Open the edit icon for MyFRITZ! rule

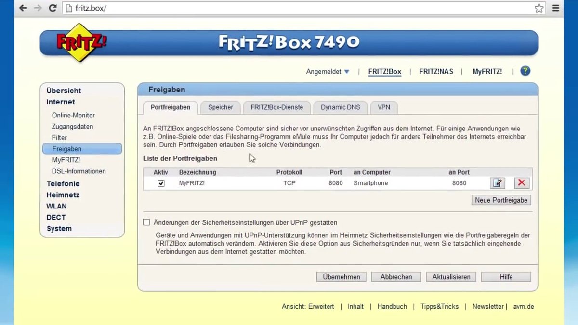pos(498,183)
